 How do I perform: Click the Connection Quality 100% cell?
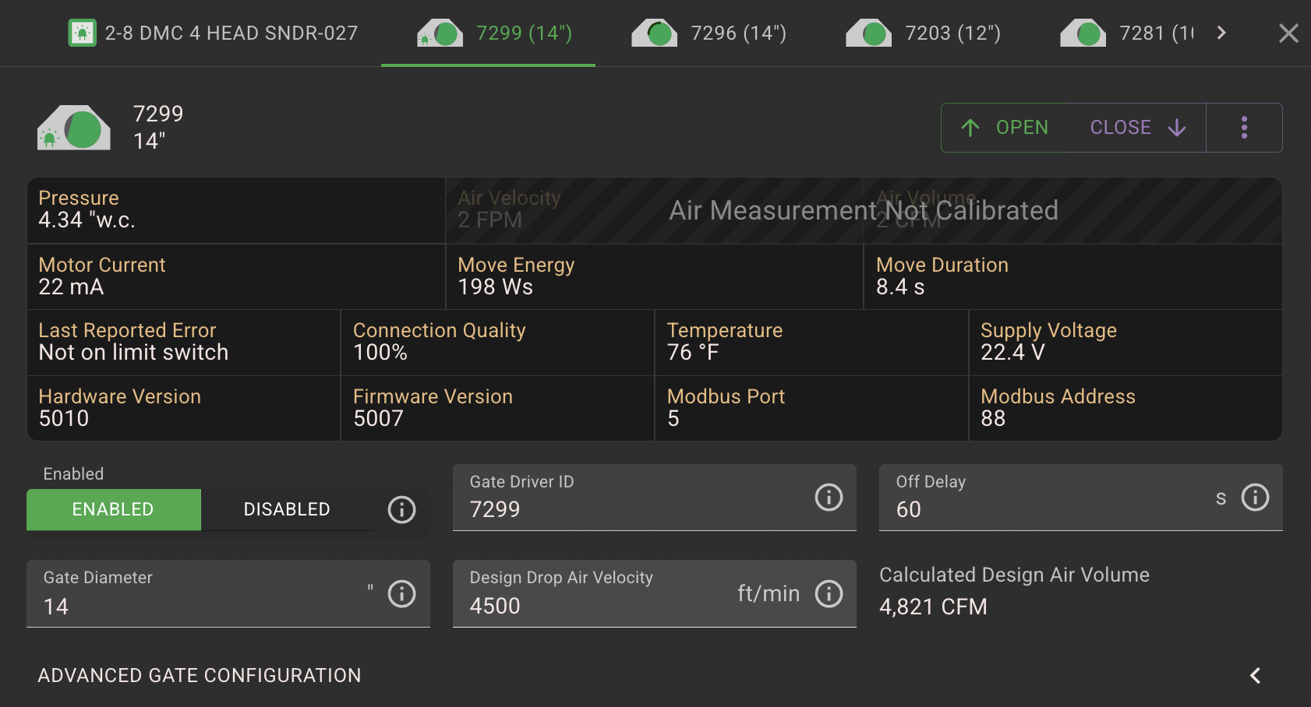pos(497,343)
